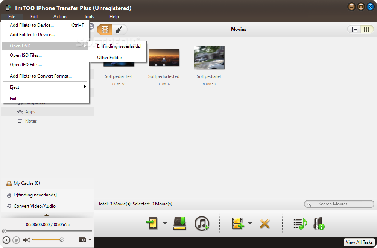Select the list view layout
Image resolution: width=377 pixels, height=248 pixels.
(x=355, y=29)
